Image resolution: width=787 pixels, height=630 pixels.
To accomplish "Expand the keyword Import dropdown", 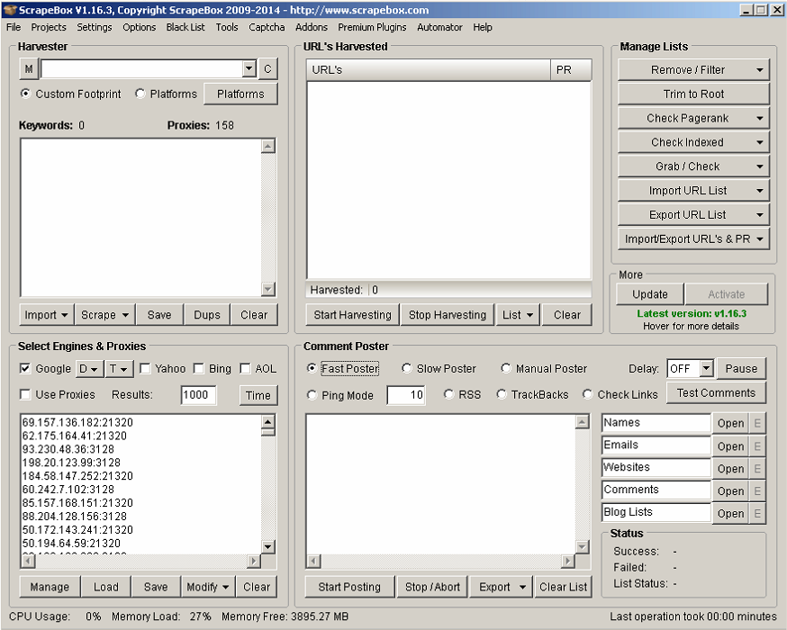I will tap(46, 315).
